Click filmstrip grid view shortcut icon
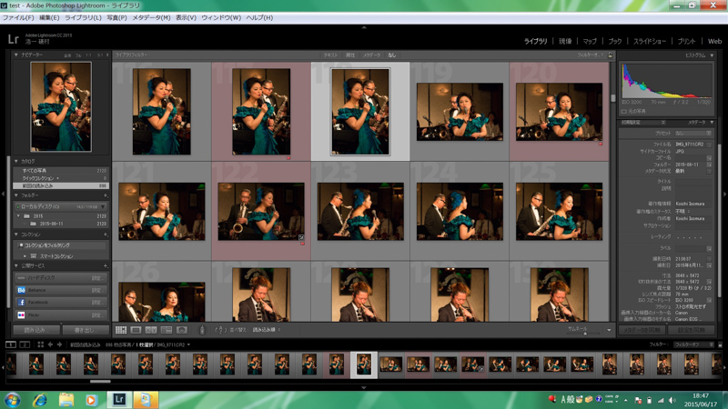 (x=40, y=344)
